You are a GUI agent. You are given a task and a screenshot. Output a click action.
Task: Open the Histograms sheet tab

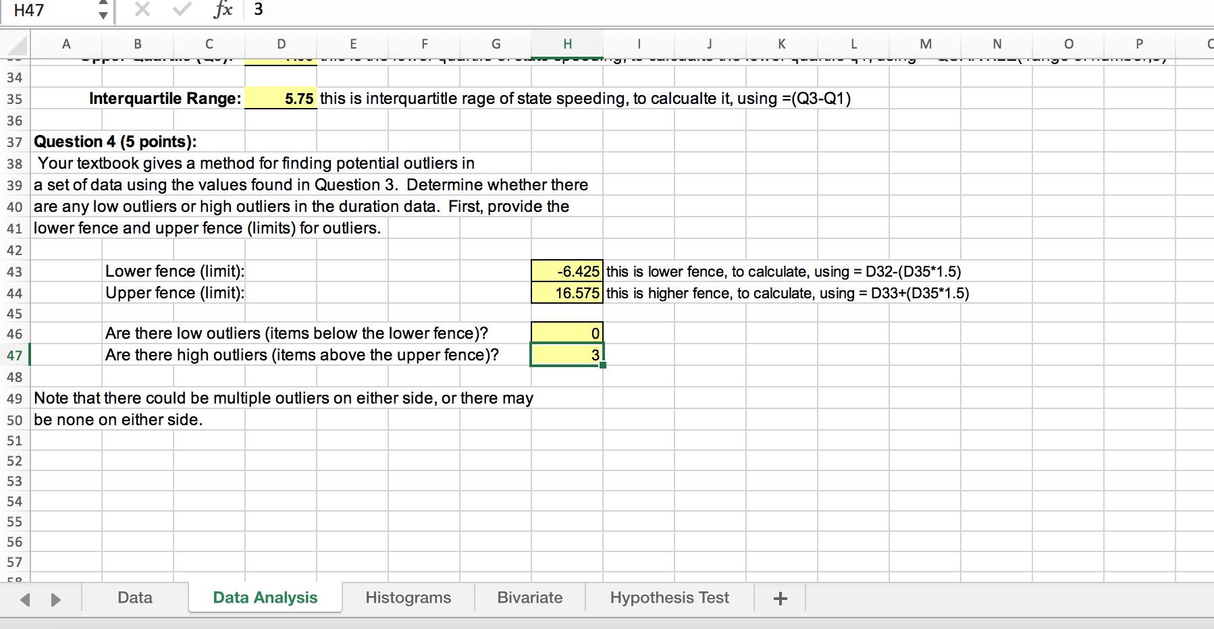[x=408, y=598]
